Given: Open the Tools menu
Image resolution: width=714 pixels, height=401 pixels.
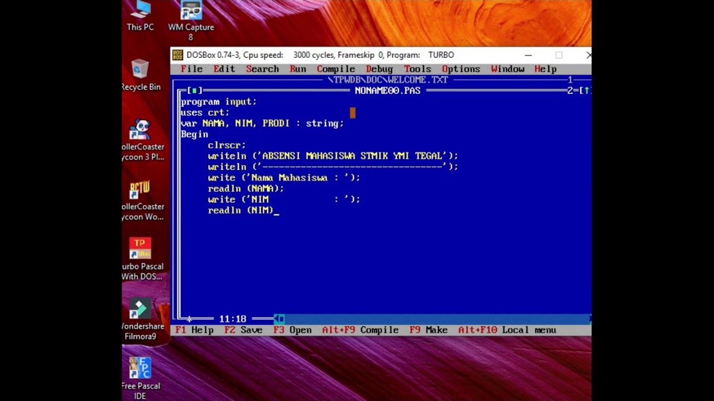Looking at the screenshot, I should (x=417, y=69).
